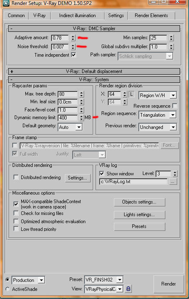The height and width of the screenshot is (299, 189).
Task: Click the Dynamic memory limit spinner
Action: (x=82, y=117)
